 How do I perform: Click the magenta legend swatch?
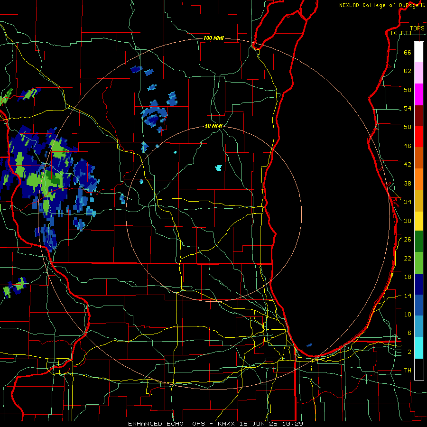[419, 94]
